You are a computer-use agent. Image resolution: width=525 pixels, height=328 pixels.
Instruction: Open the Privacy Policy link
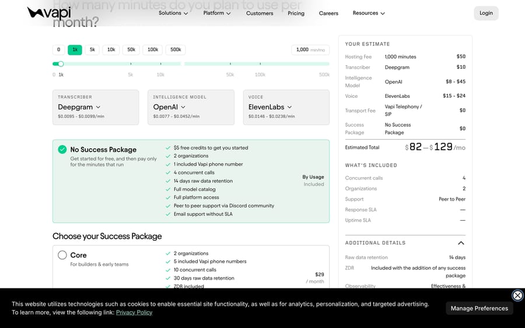pyautogui.click(x=134, y=312)
